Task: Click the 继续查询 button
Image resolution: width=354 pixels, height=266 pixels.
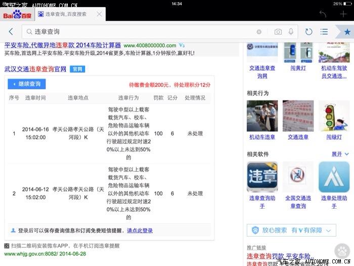Action: [27, 84]
